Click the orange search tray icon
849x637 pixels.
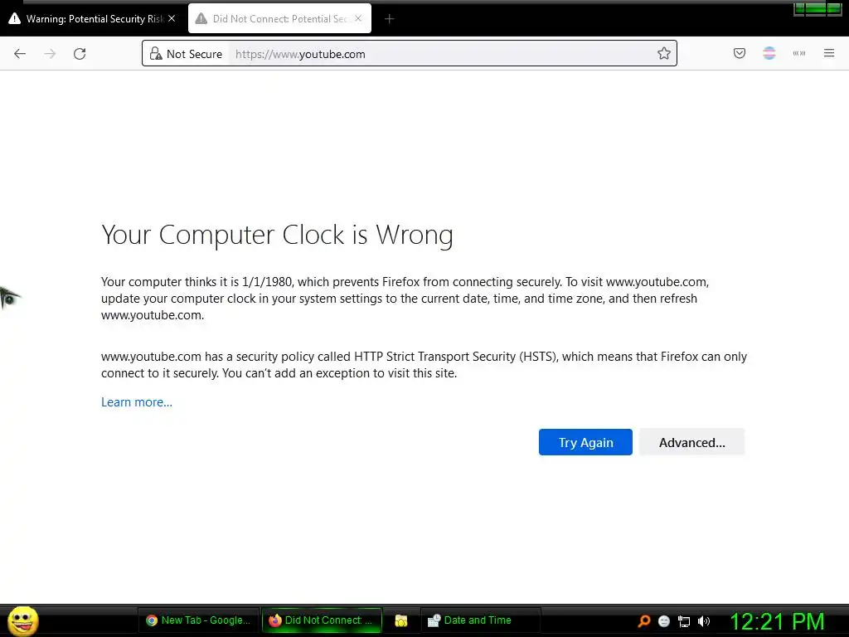point(643,621)
